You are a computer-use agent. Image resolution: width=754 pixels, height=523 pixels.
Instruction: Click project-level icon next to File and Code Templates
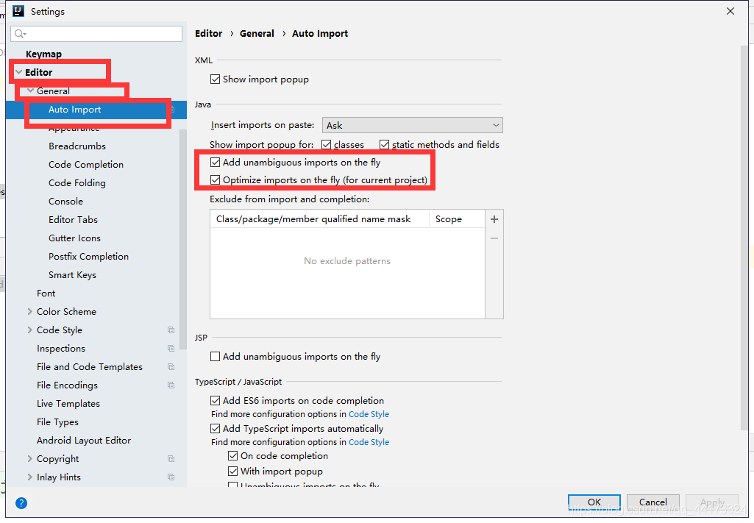point(171,367)
